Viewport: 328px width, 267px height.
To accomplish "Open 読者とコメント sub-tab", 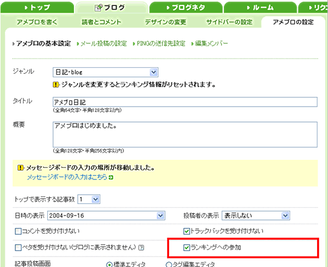I will click(101, 22).
